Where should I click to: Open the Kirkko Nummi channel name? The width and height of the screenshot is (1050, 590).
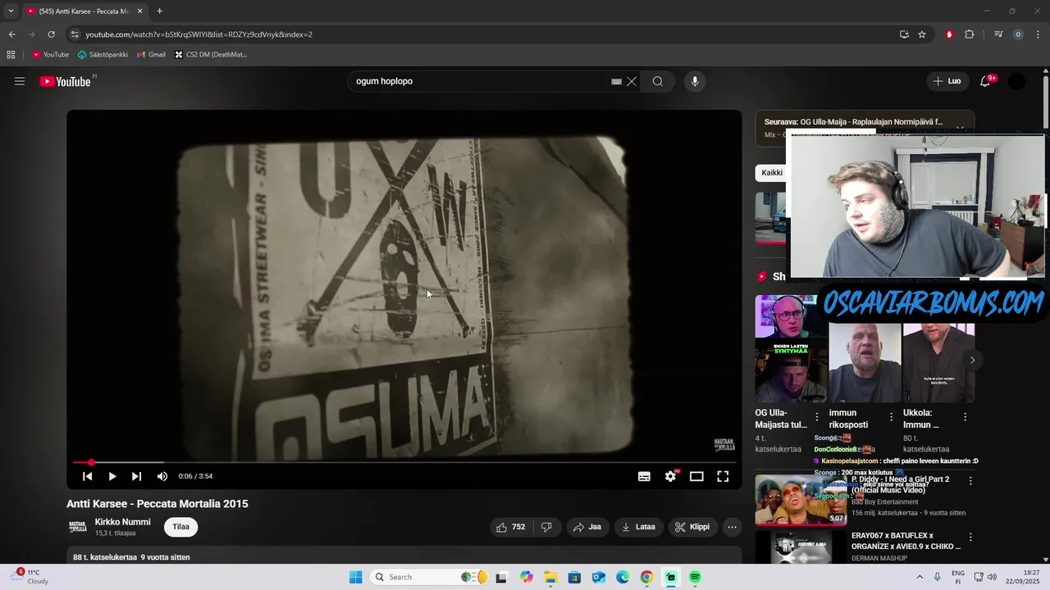coord(122,522)
